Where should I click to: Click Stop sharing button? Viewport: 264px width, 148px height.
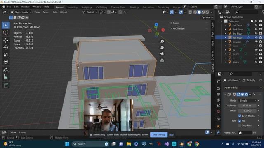158,134
